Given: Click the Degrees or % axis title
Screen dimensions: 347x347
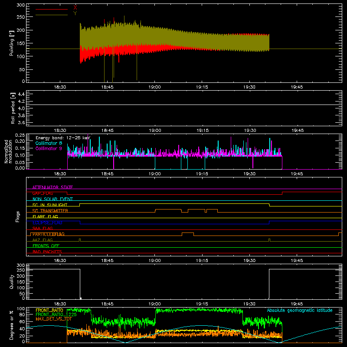Looking at the screenshot, I should point(12,325).
